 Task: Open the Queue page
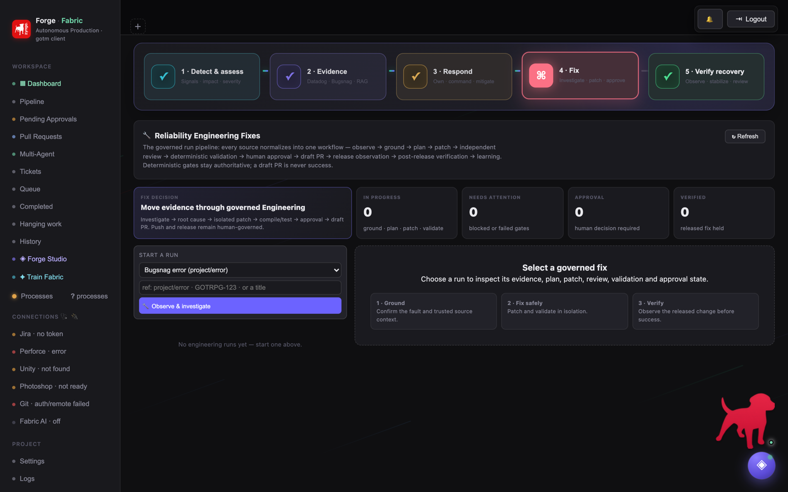coord(30,189)
